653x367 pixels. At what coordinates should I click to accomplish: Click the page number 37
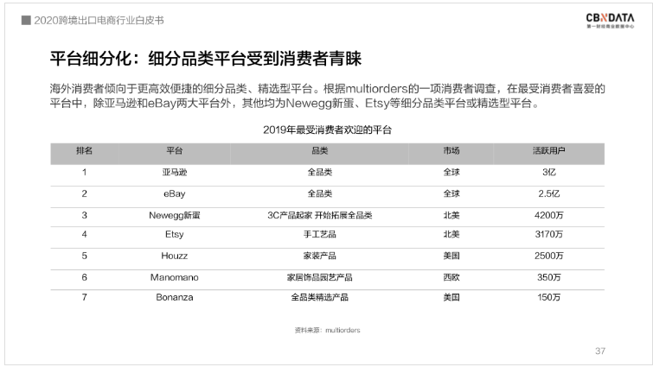click(x=600, y=351)
